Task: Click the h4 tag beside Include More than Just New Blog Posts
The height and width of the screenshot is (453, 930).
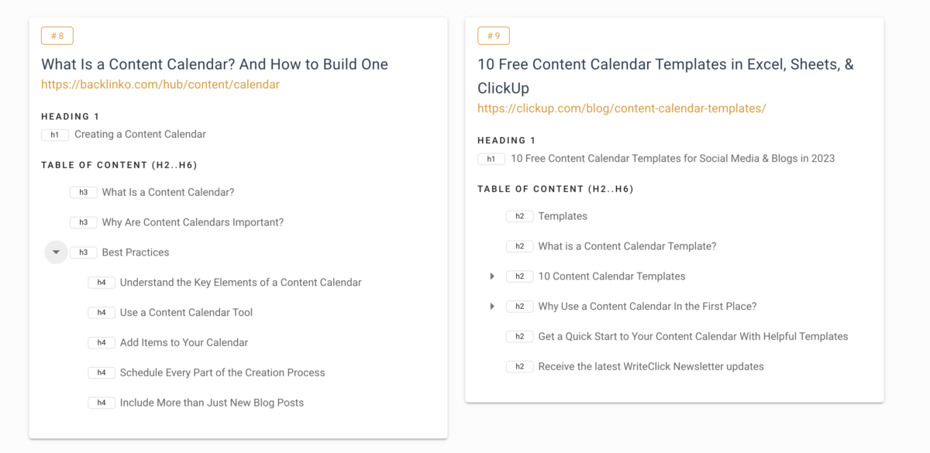Action: [102, 402]
